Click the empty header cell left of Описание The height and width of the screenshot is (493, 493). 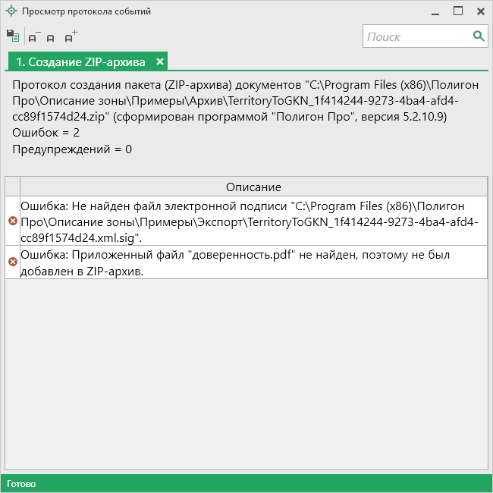tap(12, 187)
